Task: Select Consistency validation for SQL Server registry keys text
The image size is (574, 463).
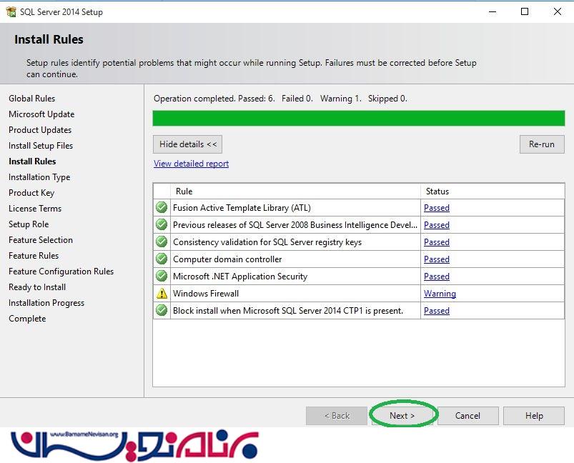Action: [267, 242]
